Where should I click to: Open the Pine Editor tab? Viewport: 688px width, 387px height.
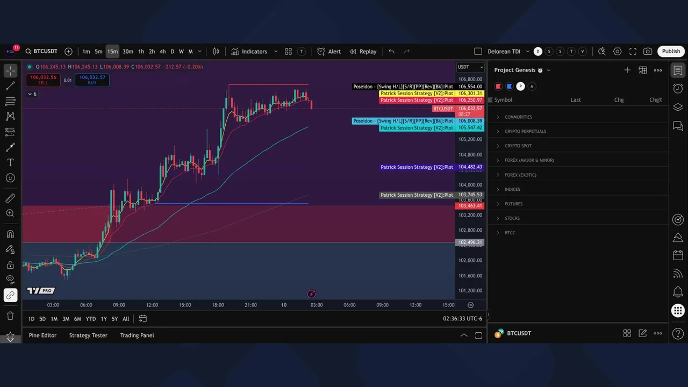42,335
